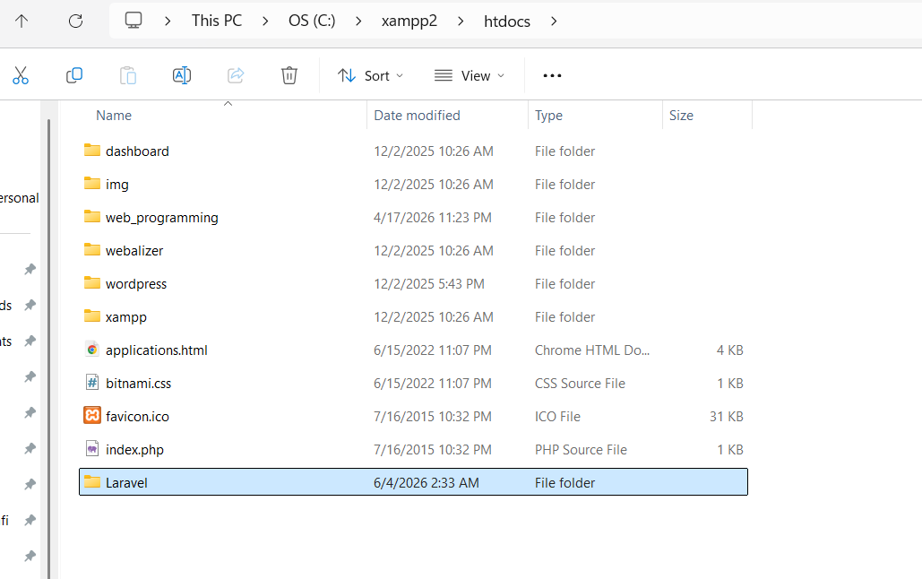Image resolution: width=922 pixels, height=579 pixels.
Task: Expand chevron after htdocs breadcrumb
Action: tap(554, 22)
